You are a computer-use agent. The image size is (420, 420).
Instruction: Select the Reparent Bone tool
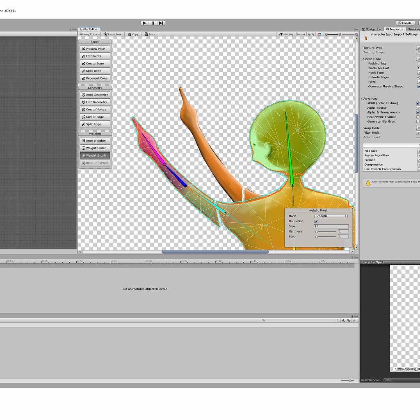(x=95, y=78)
